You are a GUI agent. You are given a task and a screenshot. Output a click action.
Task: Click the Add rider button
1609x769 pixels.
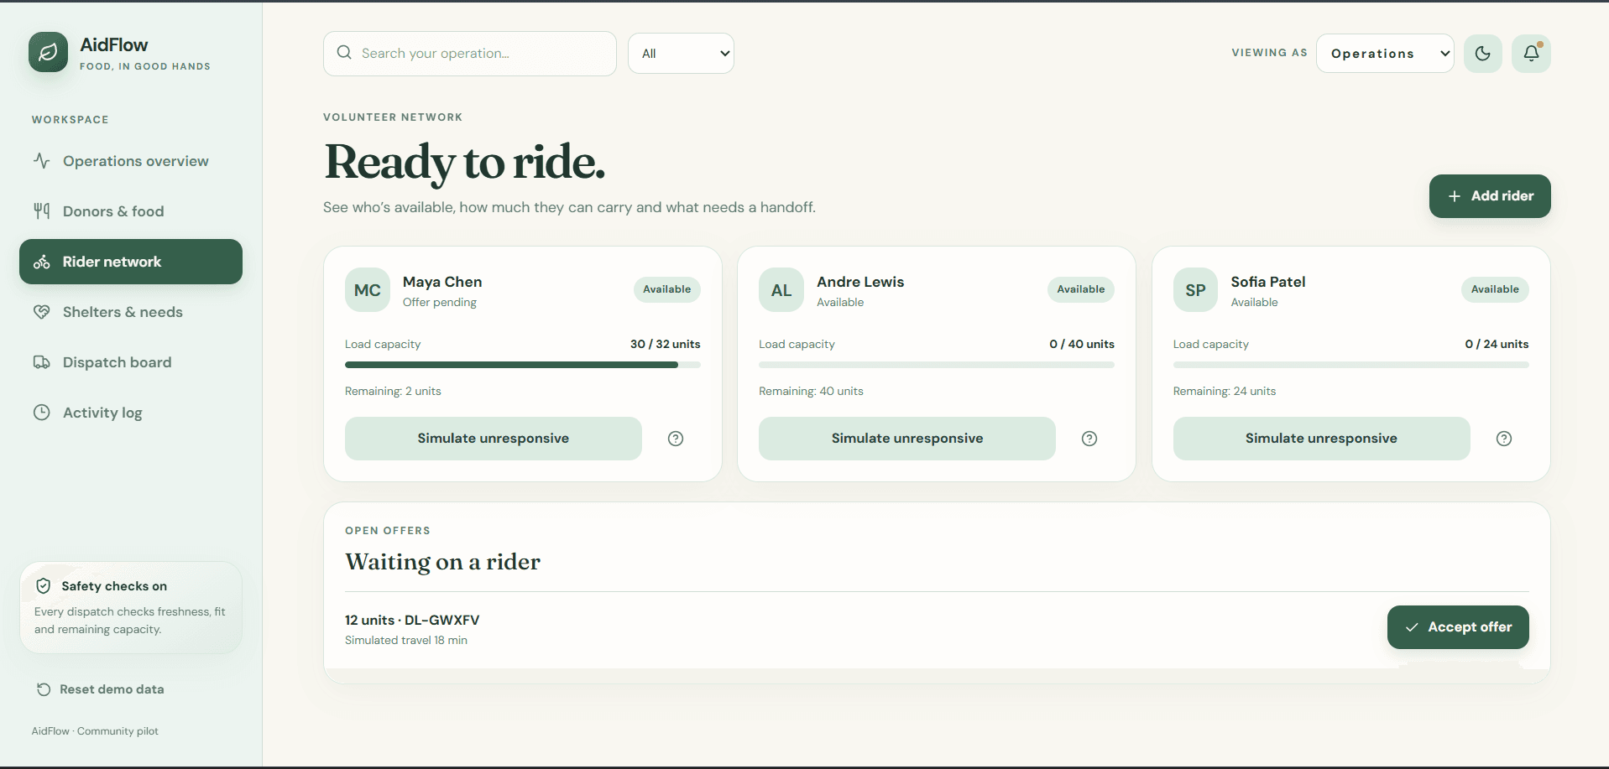1490,196
